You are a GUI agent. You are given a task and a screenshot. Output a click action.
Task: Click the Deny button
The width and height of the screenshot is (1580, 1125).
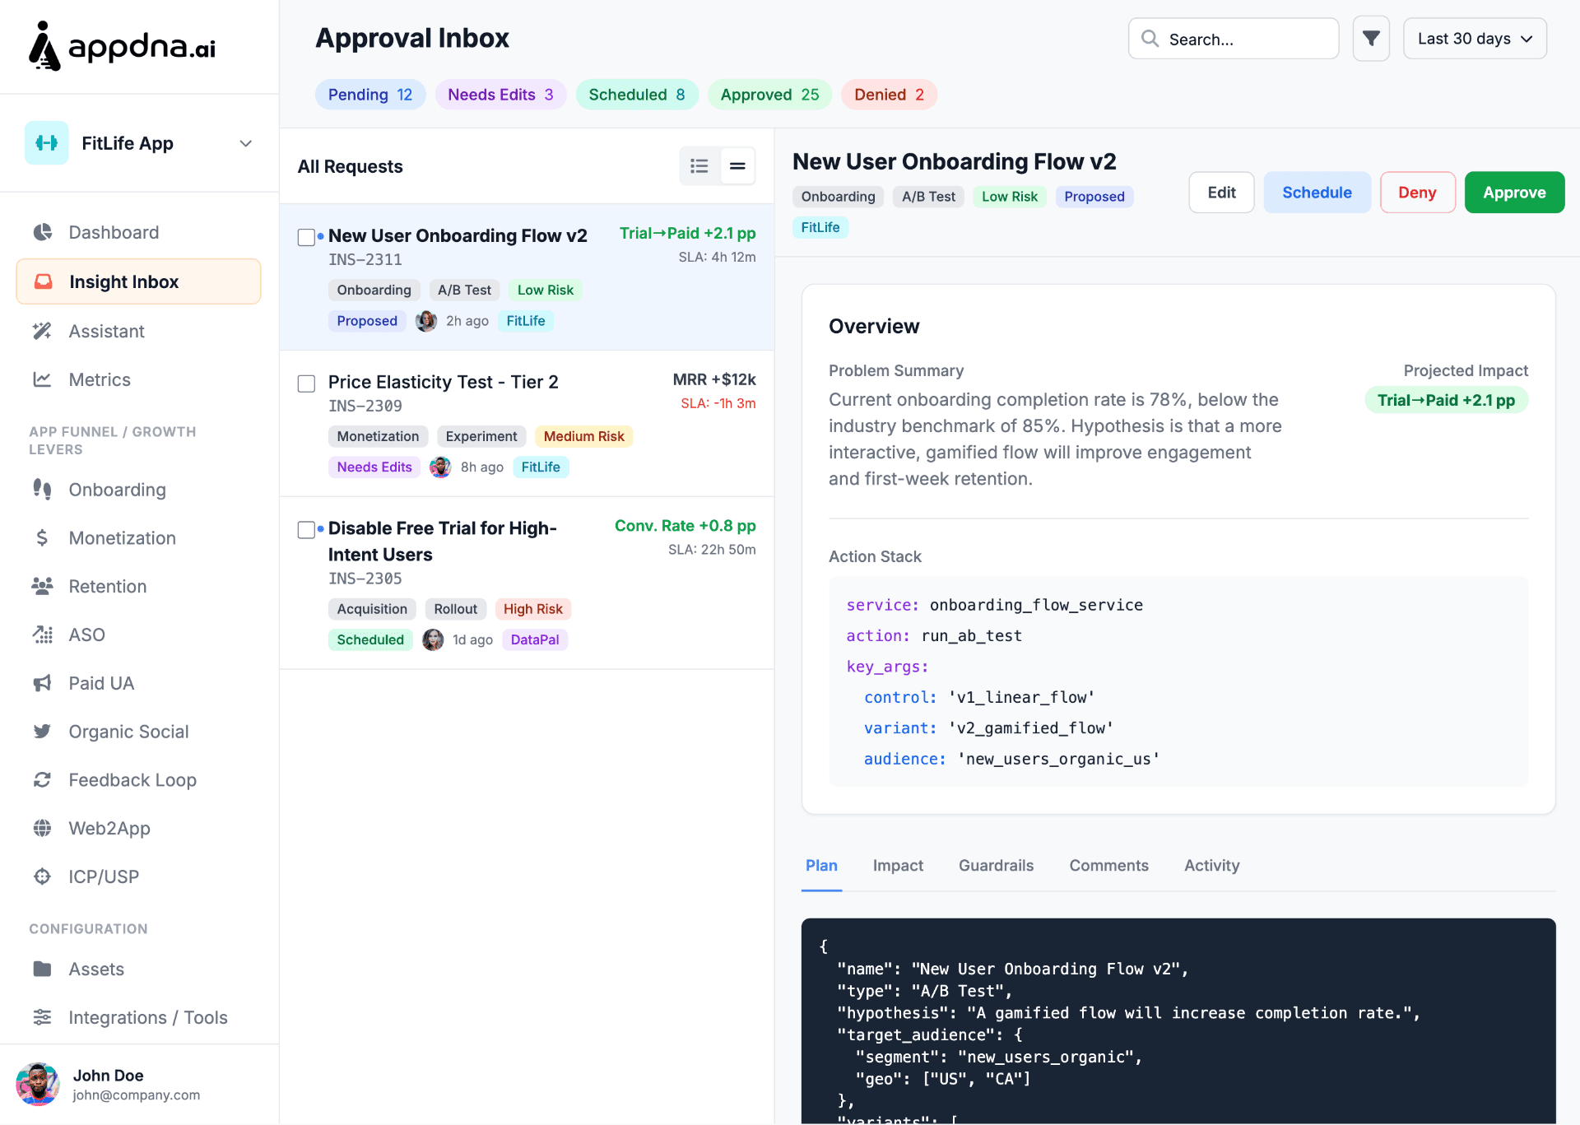pyautogui.click(x=1416, y=193)
